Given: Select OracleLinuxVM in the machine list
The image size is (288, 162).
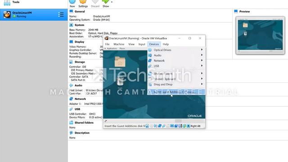Looking at the screenshot, I should pyautogui.click(x=34, y=14).
